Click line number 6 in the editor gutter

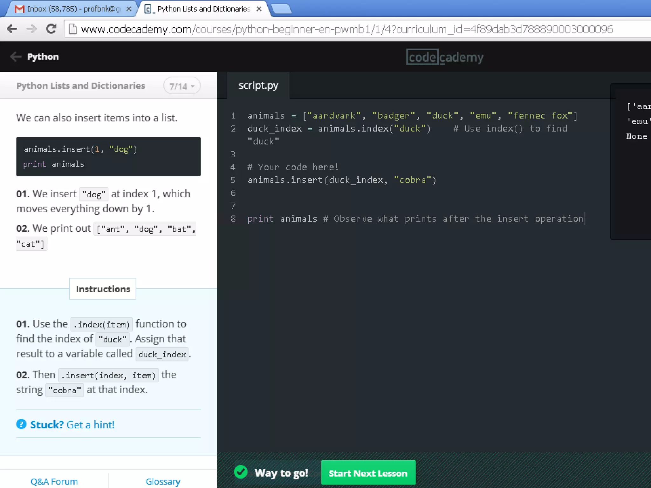[233, 193]
